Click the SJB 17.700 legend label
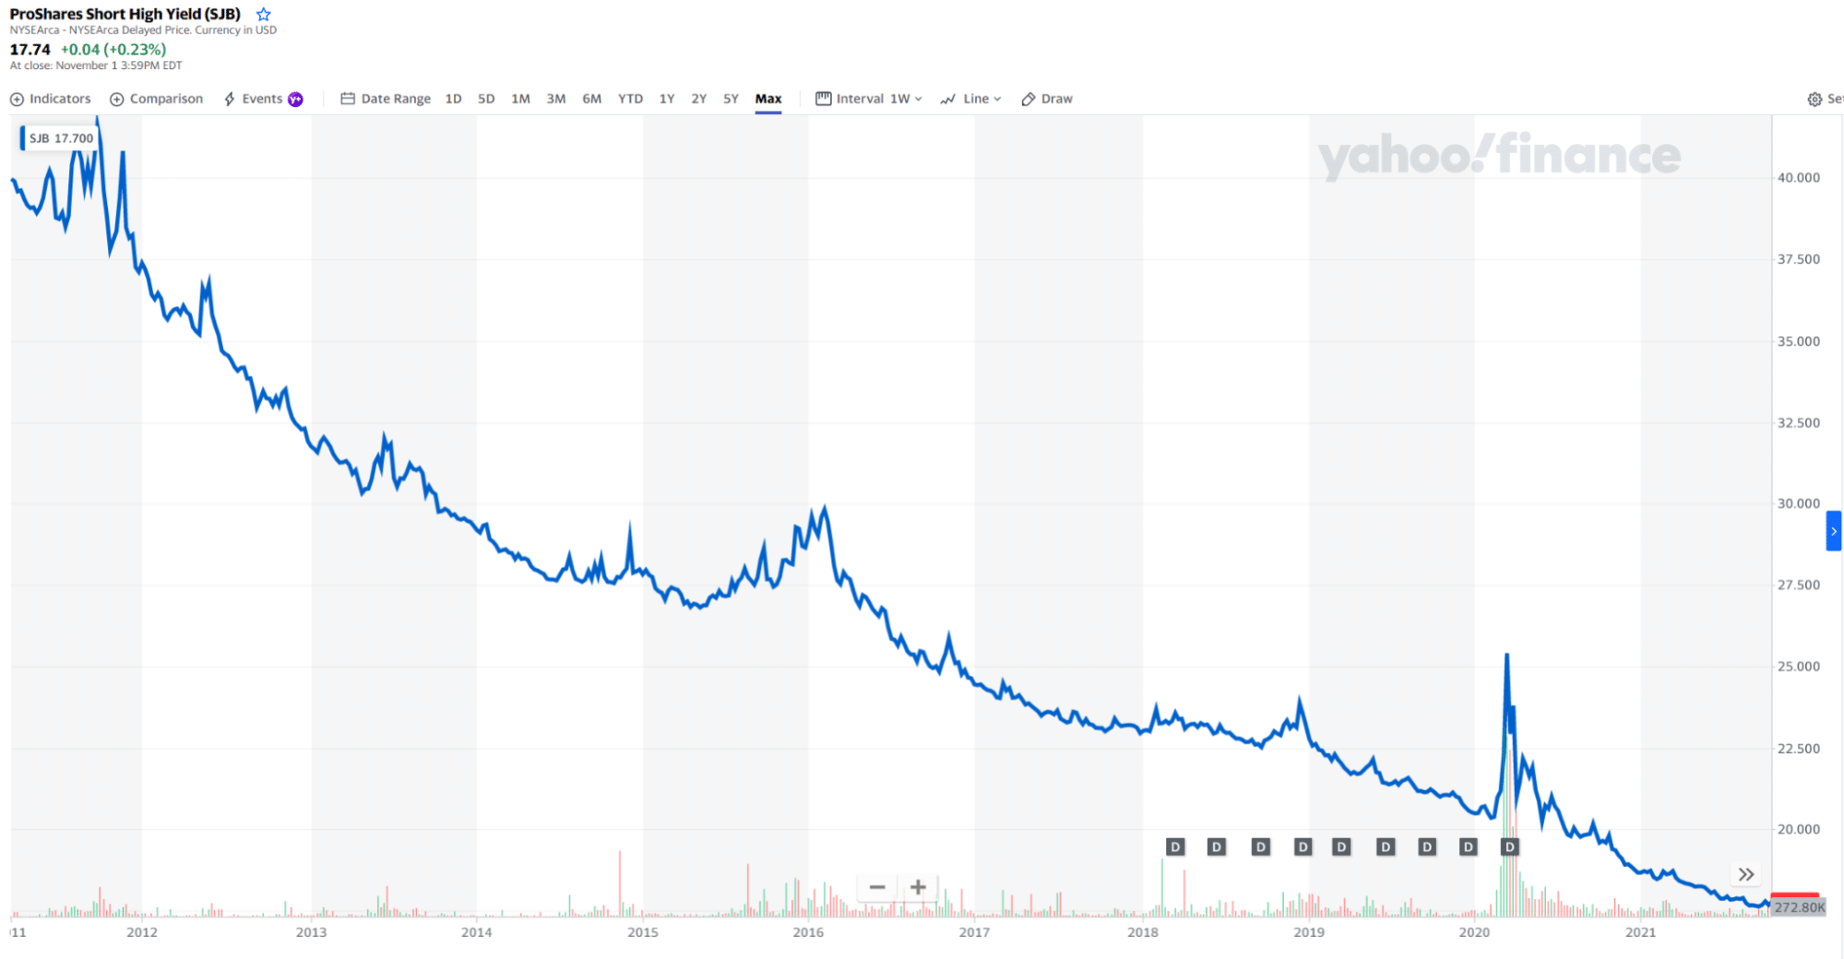 tap(59, 138)
